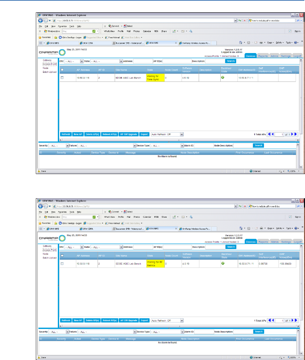
Task: Click -108.39453 GAP Noise value in lower window
Action: 285,264
